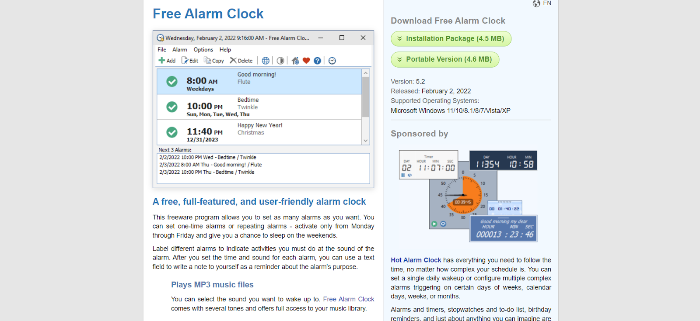
Task: Click the pause icon on white Timer widget
Action: click(x=403, y=175)
